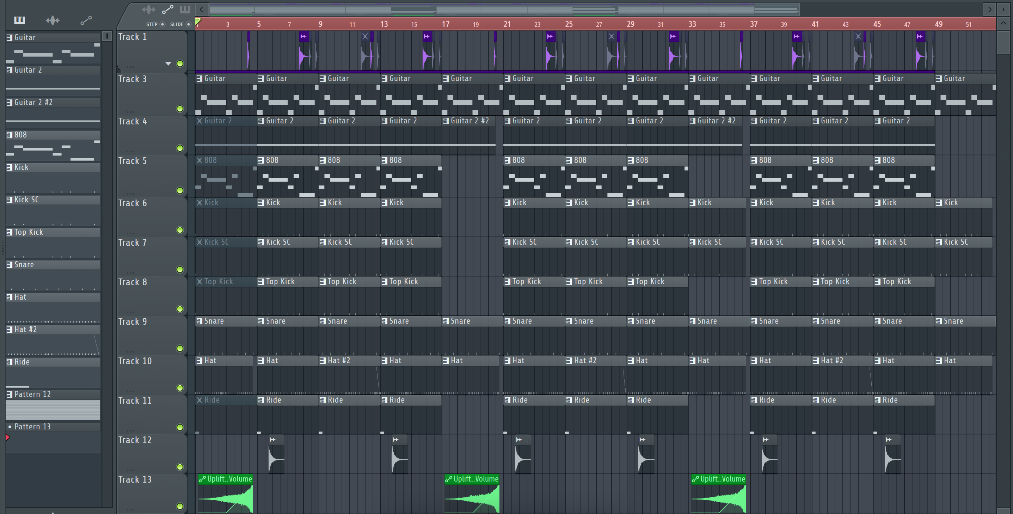Click the Track 10 header label
The height and width of the screenshot is (514, 1013).
[135, 361]
